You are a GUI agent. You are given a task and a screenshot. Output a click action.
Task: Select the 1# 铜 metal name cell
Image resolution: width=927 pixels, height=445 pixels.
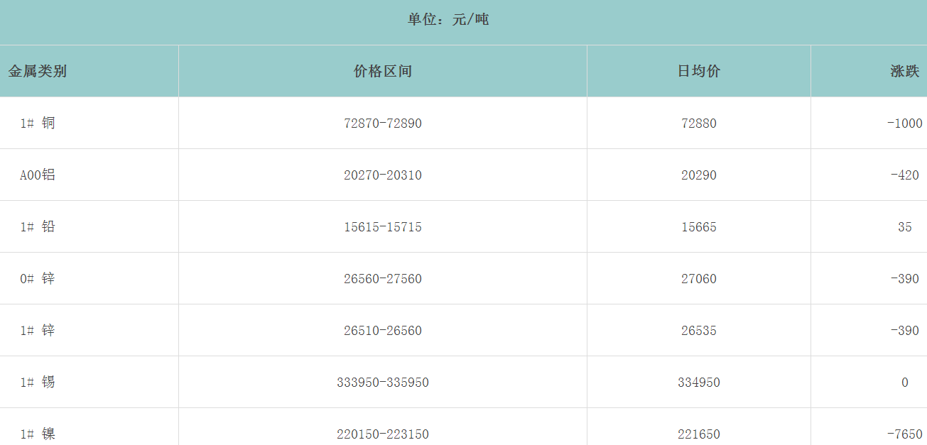tap(38, 123)
